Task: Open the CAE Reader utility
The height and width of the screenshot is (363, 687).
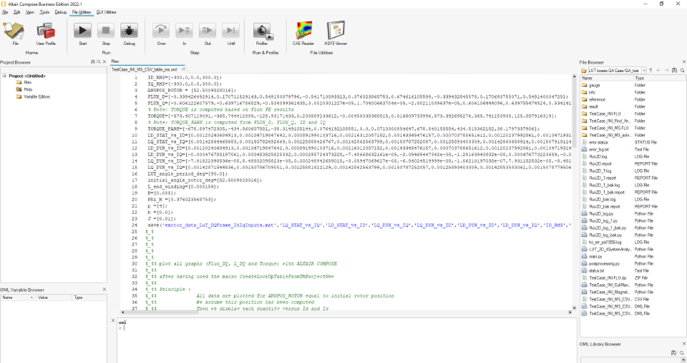Action: (303, 31)
